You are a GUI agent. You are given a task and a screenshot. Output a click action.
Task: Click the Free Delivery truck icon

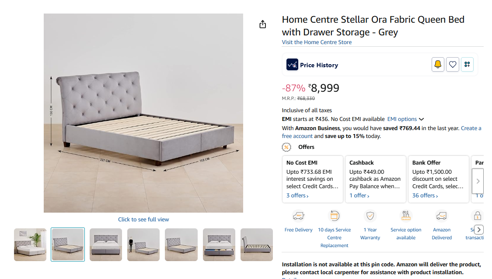(298, 216)
